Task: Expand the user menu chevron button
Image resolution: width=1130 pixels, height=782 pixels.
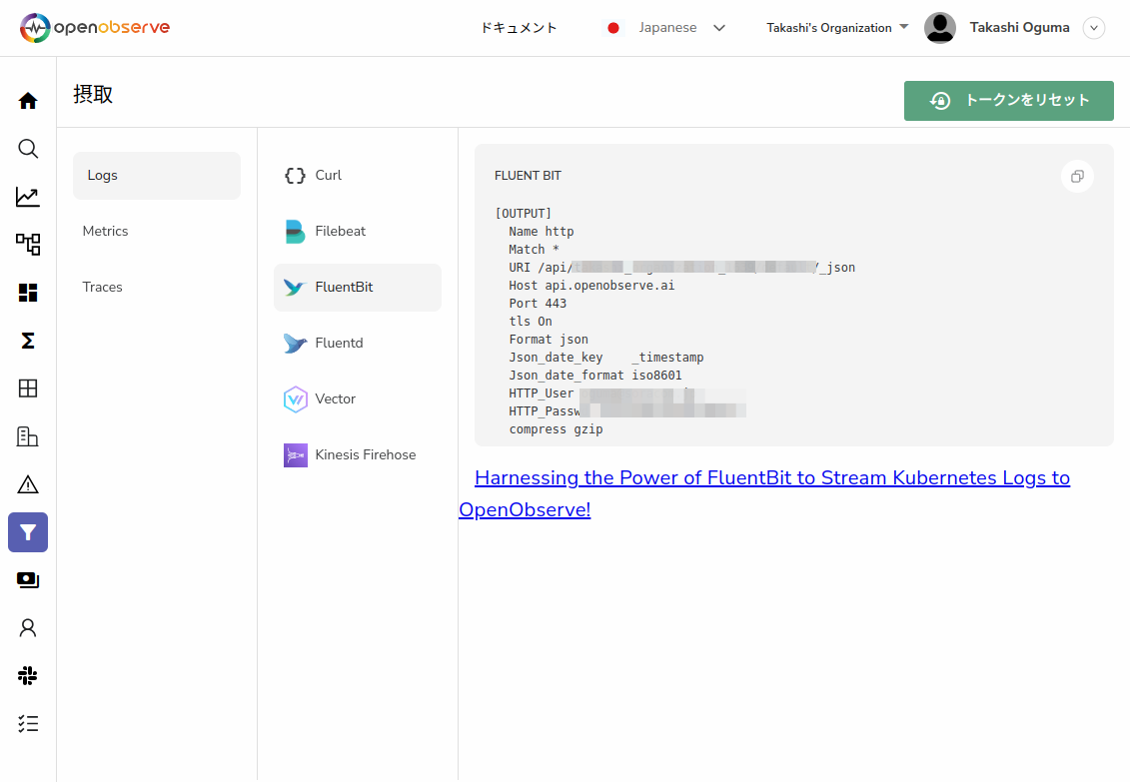Action: click(1094, 28)
